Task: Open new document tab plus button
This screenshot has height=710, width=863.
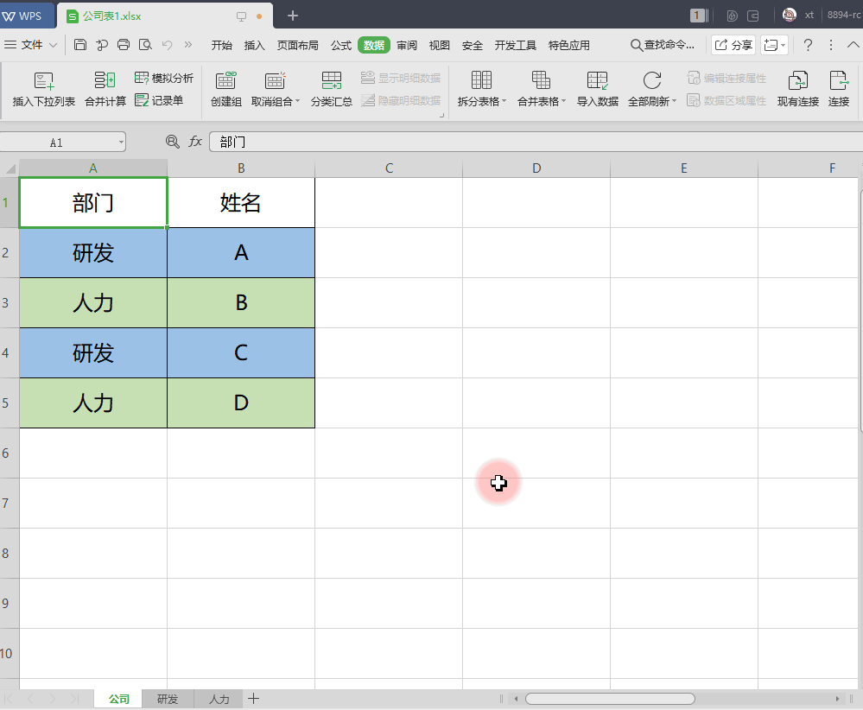Action: pyautogui.click(x=293, y=16)
